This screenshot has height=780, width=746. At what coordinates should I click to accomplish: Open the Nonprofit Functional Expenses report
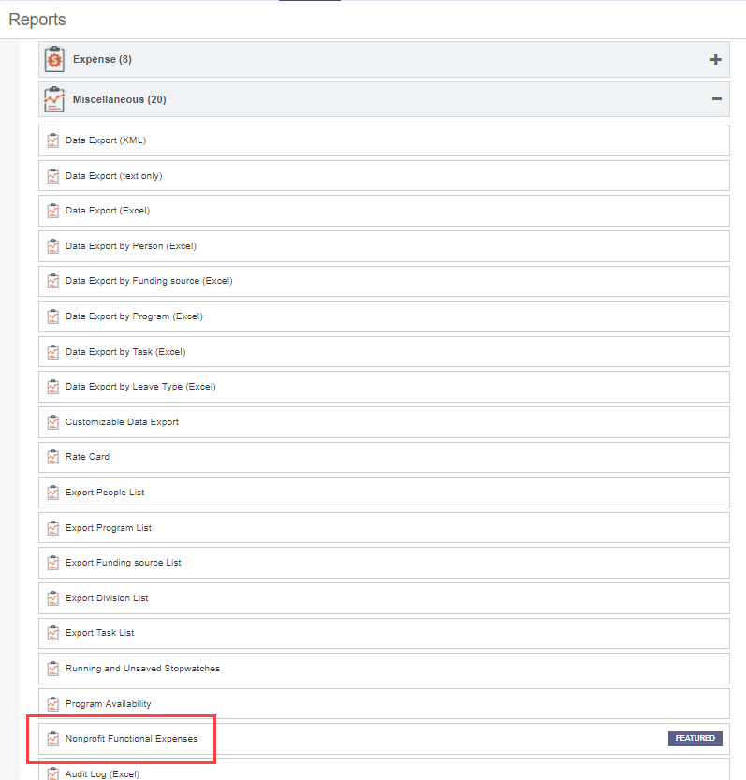(x=384, y=739)
